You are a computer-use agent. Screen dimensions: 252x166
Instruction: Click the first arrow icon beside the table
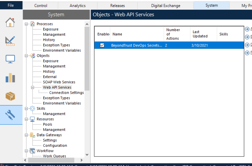[247, 29]
